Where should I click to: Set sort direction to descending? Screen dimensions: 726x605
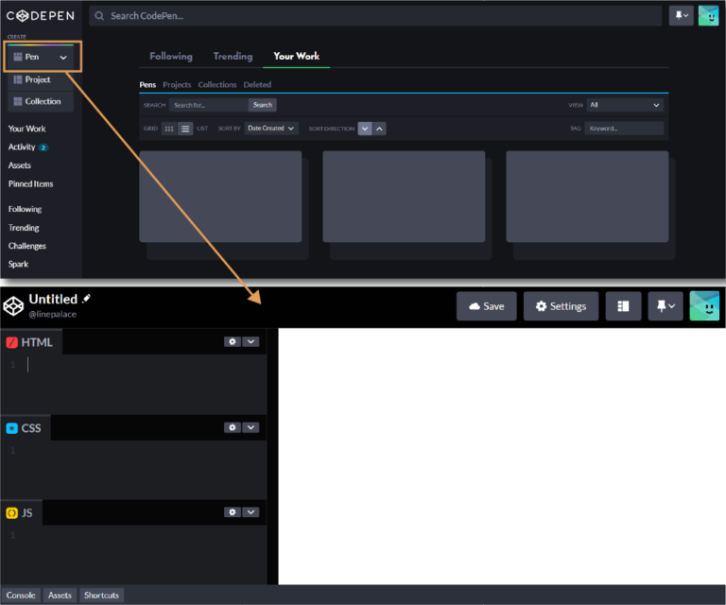(365, 129)
